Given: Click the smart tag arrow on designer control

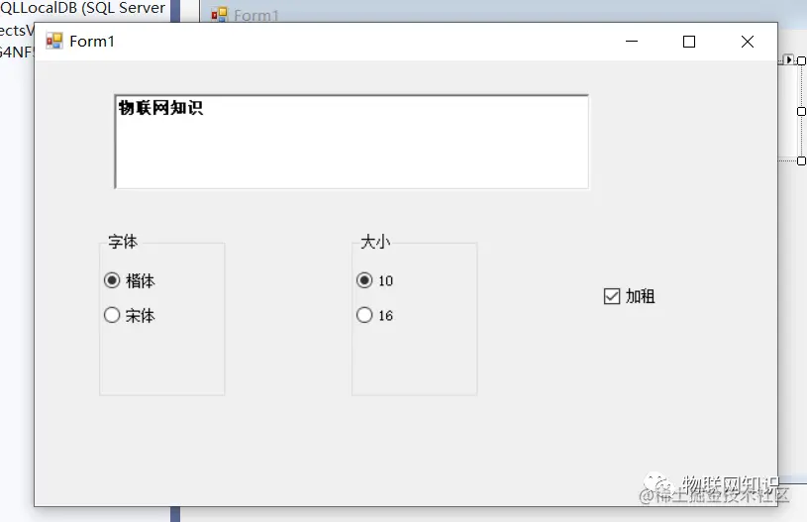Looking at the screenshot, I should coord(789,59).
